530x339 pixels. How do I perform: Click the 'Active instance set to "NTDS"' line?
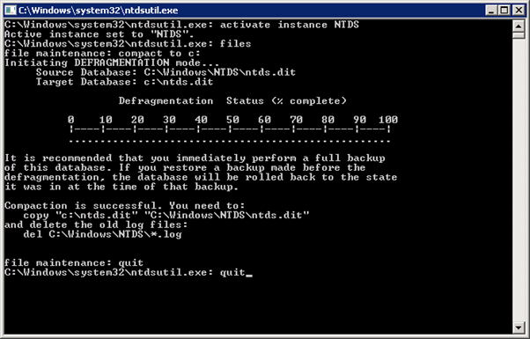tap(99, 34)
